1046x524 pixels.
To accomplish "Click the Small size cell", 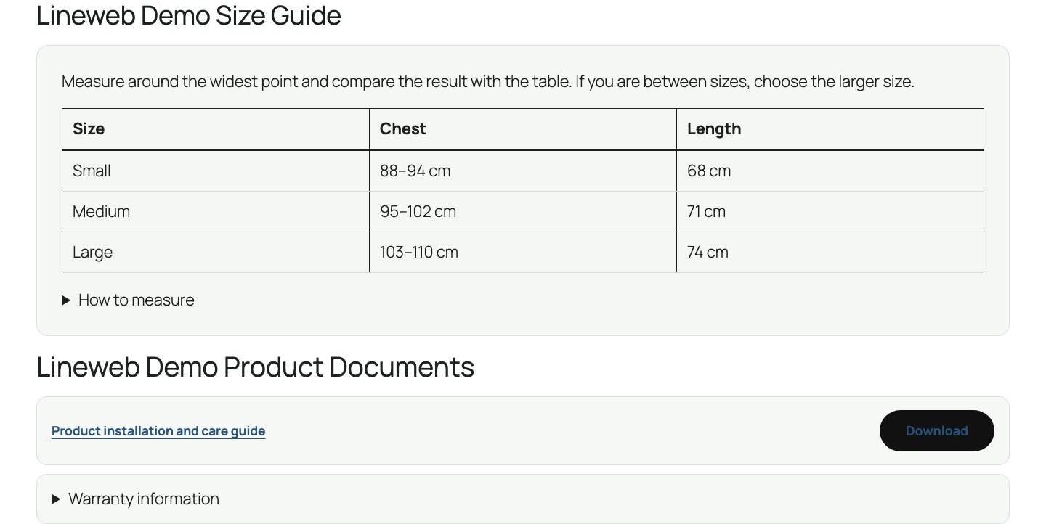I will [216, 171].
